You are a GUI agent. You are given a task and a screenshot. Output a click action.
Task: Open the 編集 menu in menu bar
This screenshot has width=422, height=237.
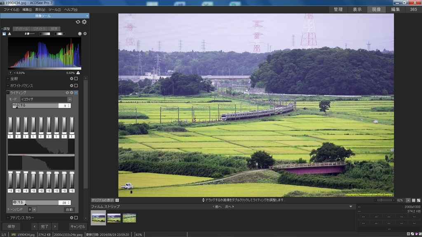point(27,9)
